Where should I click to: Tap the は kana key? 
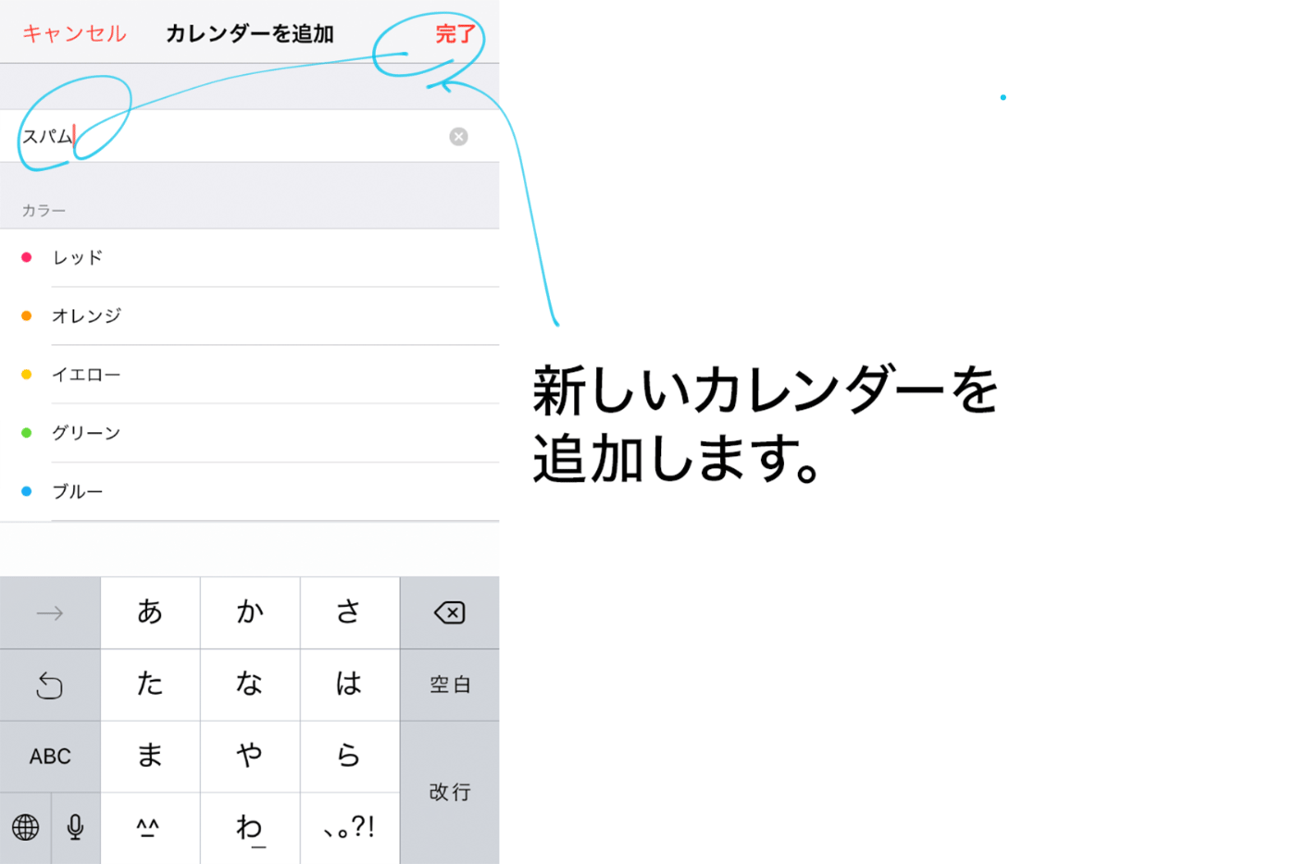coord(350,685)
